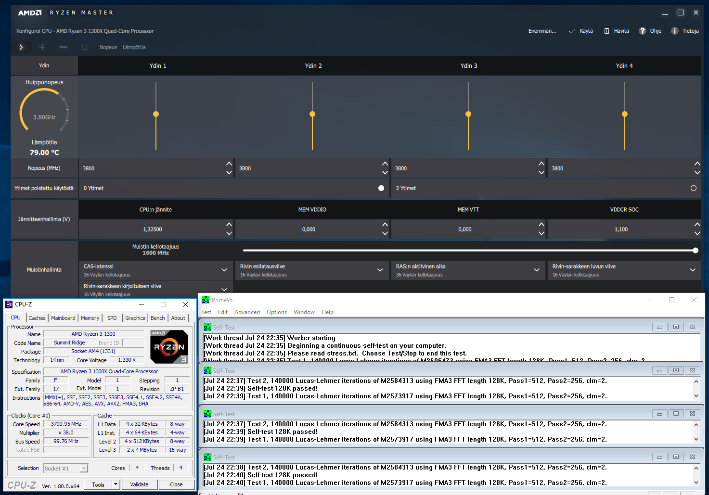
Task: Switch to the Caches tab in CPU-Z
Action: [x=37, y=318]
